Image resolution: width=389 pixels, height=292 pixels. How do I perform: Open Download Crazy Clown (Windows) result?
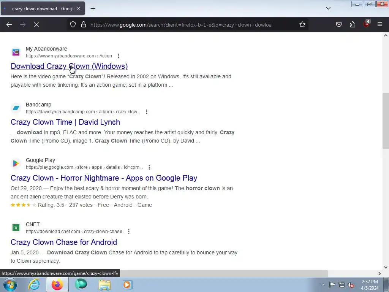pyautogui.click(x=69, y=66)
